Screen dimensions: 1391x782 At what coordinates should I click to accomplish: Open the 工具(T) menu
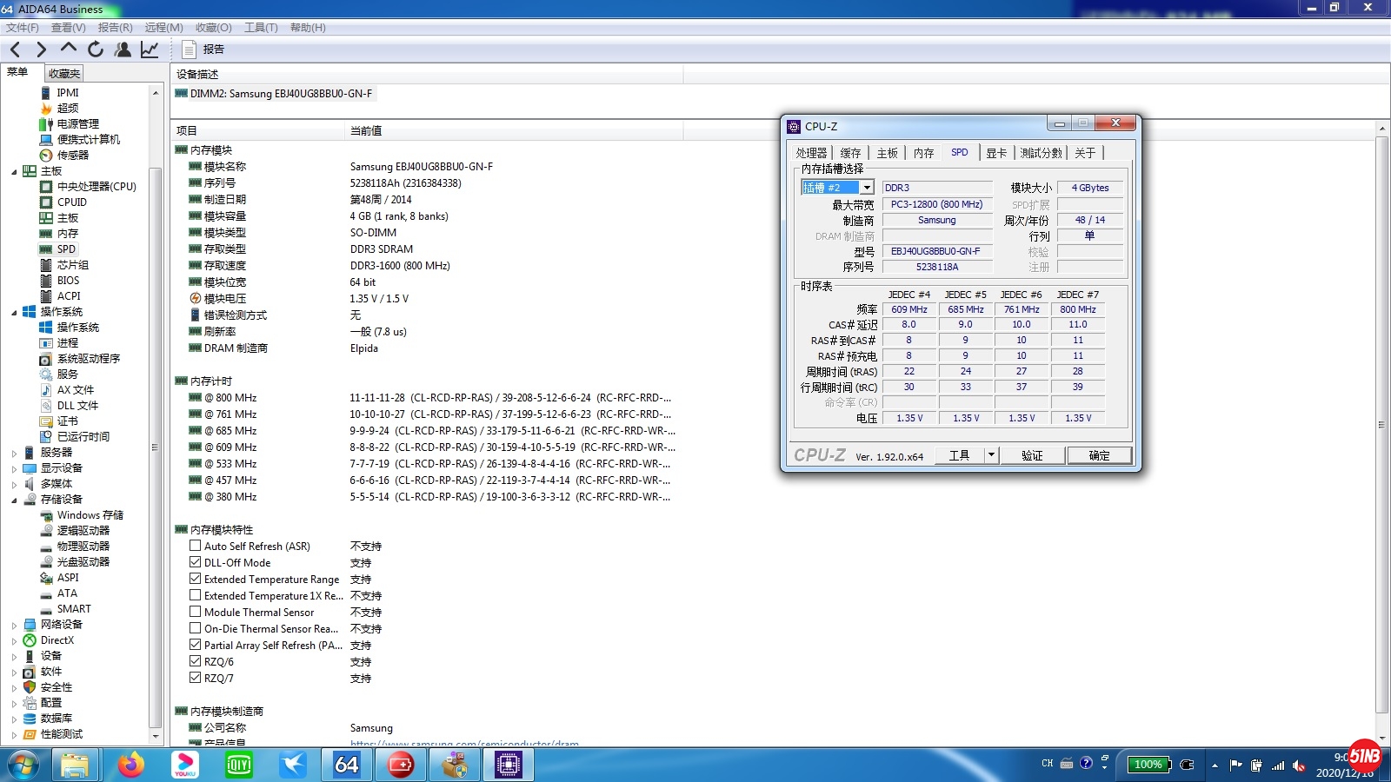(x=261, y=28)
